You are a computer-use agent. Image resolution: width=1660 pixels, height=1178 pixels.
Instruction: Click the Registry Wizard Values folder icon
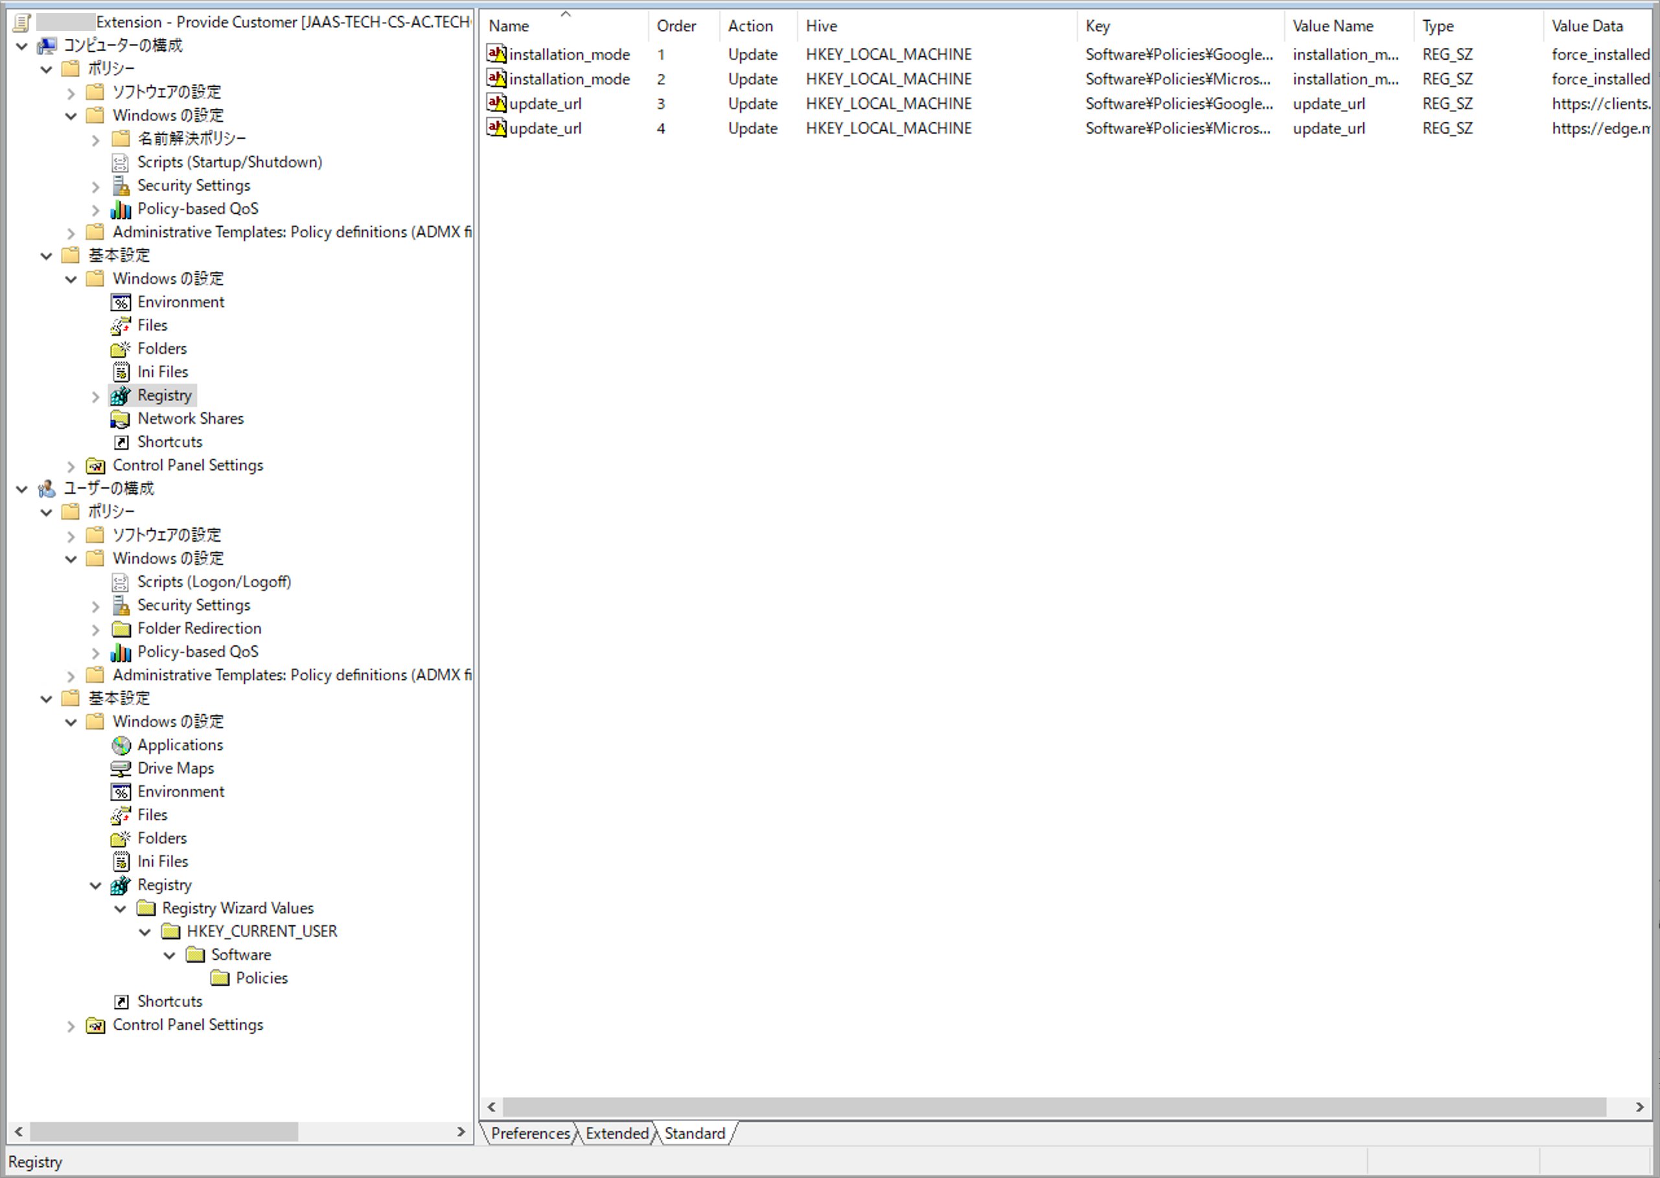point(146,909)
